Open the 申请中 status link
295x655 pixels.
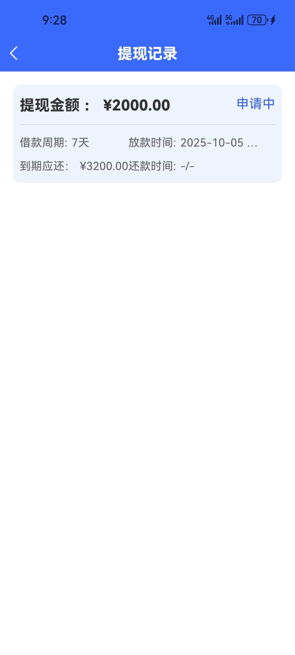256,103
